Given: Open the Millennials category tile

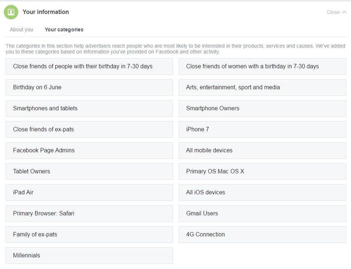Looking at the screenshot, I should point(89,256).
